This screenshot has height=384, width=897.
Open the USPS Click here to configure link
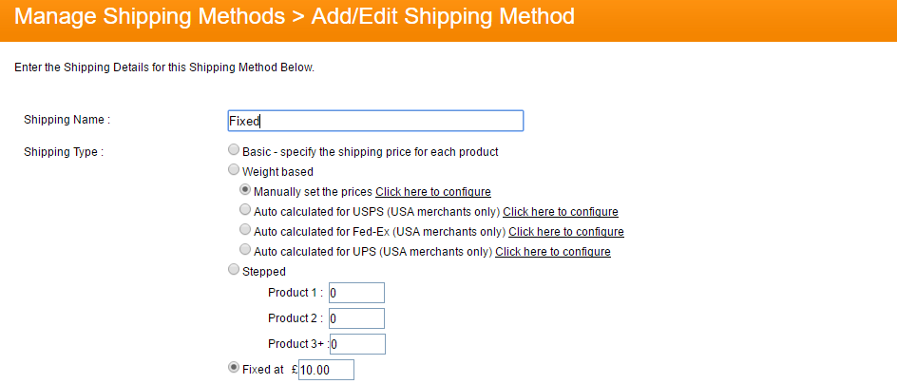[560, 211]
